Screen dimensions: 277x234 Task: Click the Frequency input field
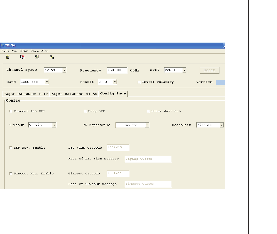click(117, 70)
